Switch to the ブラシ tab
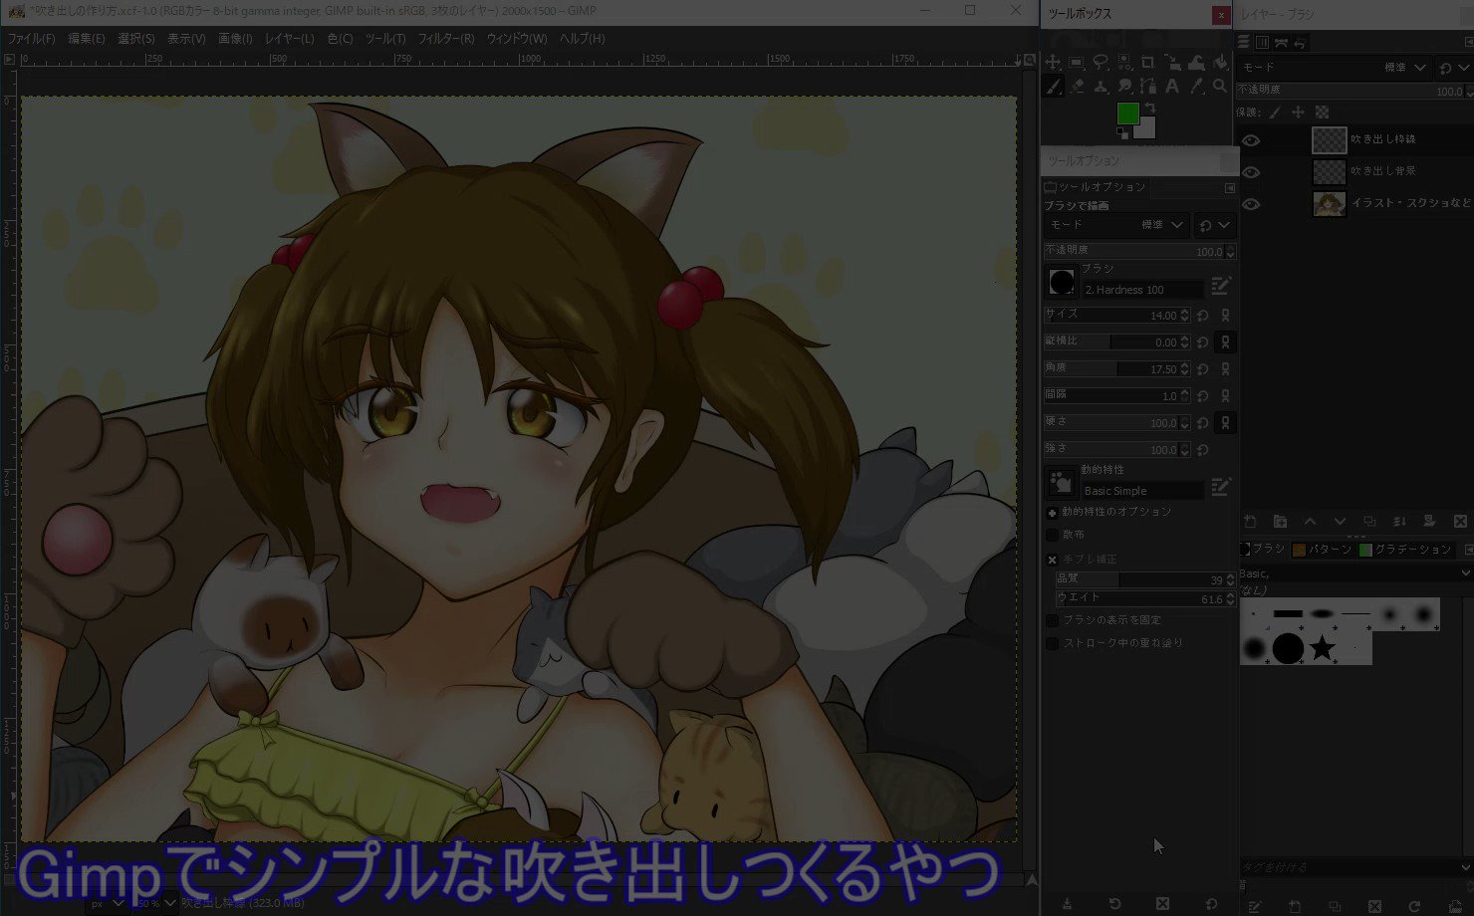1474x916 pixels. (x=1262, y=550)
